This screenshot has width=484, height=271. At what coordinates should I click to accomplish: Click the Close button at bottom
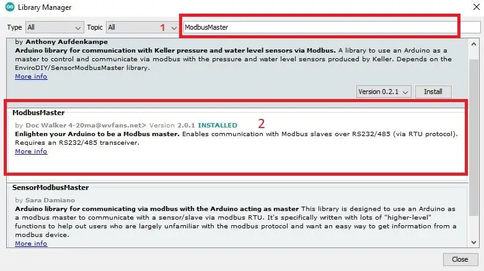point(460,259)
